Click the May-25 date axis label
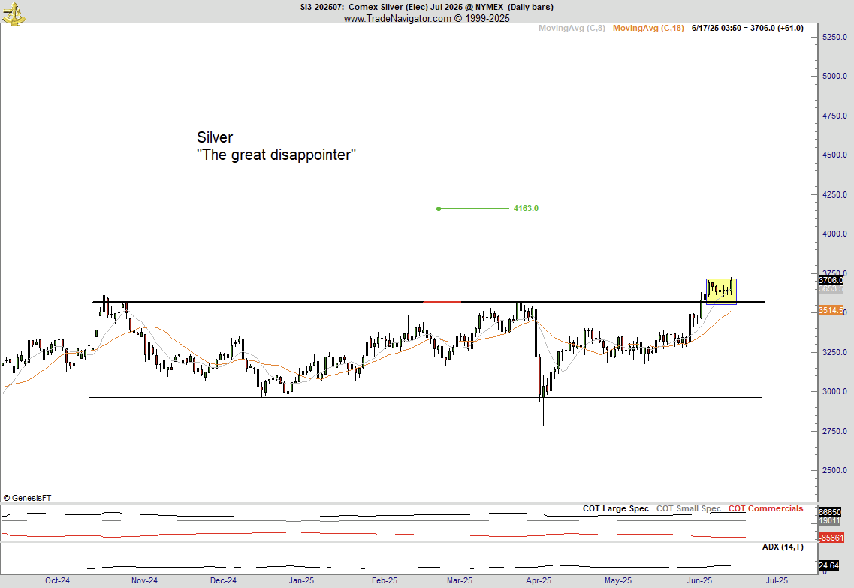Image resolution: width=854 pixels, height=588 pixels. [x=618, y=581]
